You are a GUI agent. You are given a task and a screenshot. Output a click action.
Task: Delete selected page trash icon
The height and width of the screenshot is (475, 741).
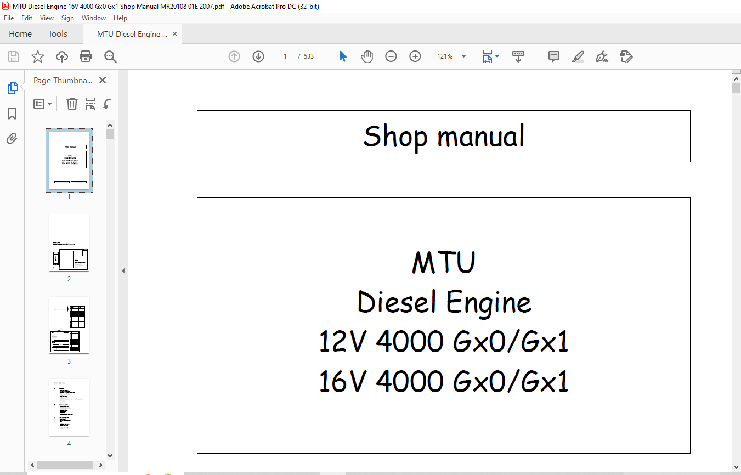tap(72, 104)
